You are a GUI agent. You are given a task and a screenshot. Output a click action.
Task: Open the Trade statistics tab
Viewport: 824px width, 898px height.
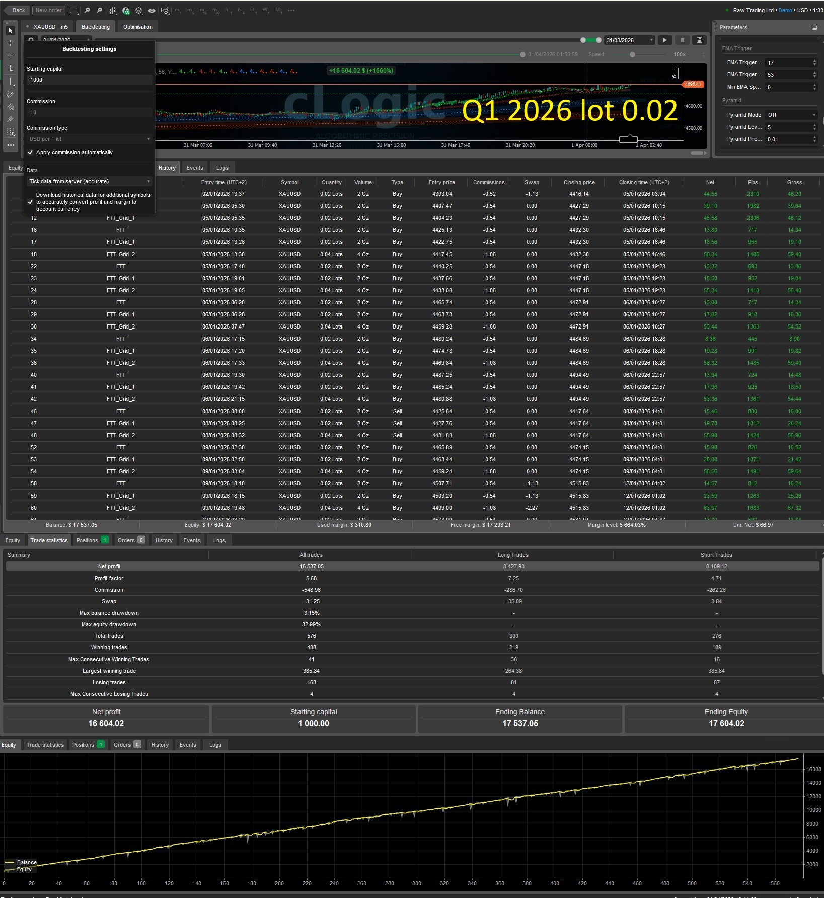(49, 540)
